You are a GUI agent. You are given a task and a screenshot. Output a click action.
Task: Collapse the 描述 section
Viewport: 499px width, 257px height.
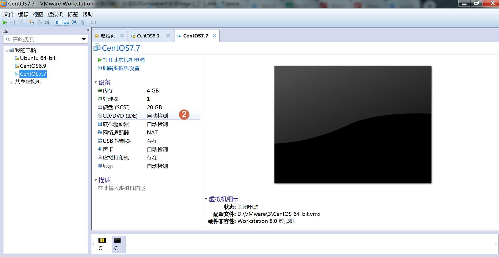96,180
